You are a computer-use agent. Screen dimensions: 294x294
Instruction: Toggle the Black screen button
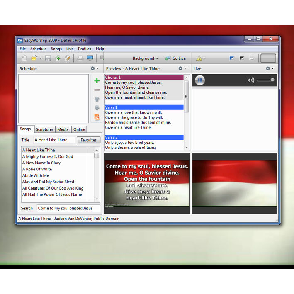242,58
